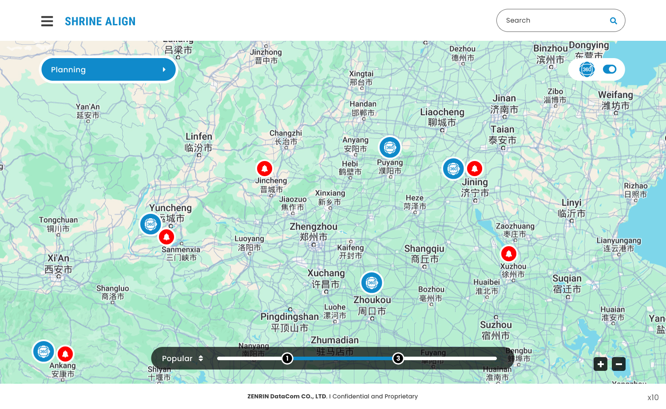This screenshot has height=409, width=666.
Task: Select the 360 marker near Jining
Action: [x=453, y=169]
